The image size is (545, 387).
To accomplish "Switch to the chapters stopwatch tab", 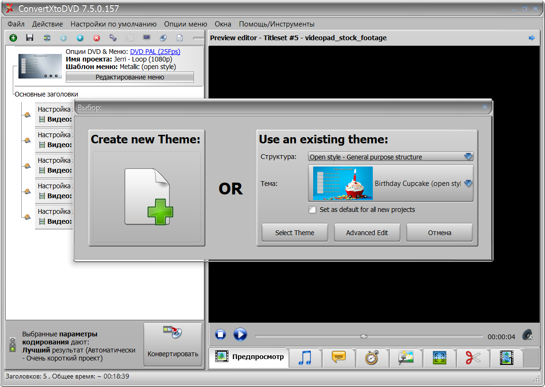I will tap(371, 358).
